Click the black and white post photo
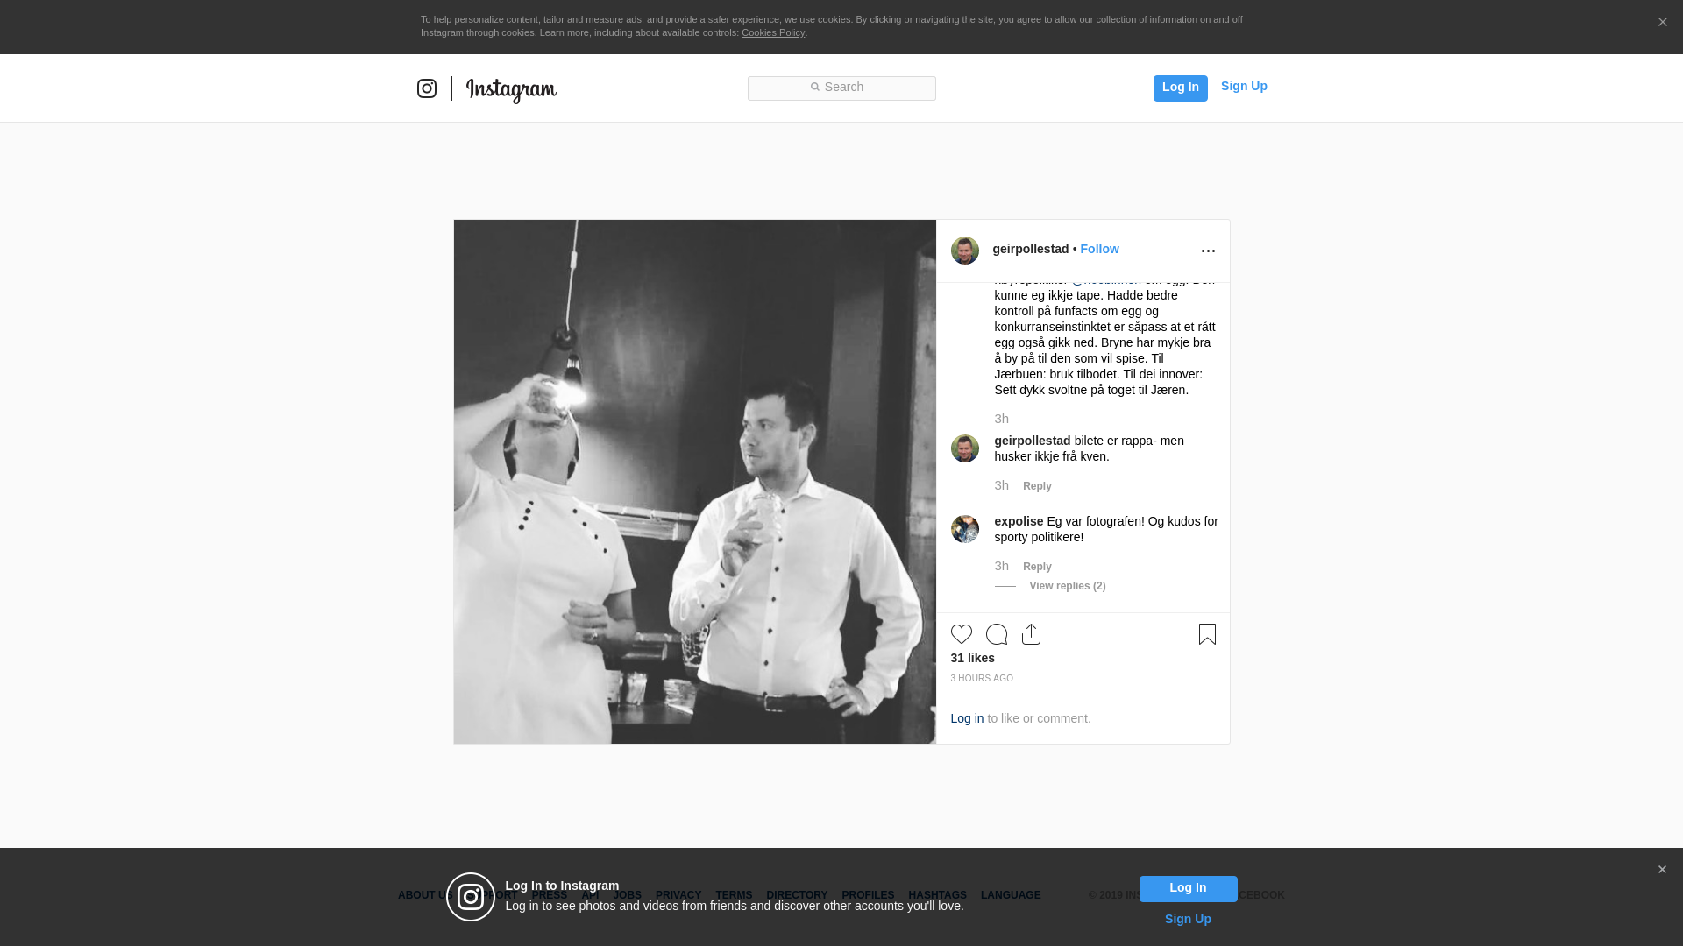 coord(694,482)
